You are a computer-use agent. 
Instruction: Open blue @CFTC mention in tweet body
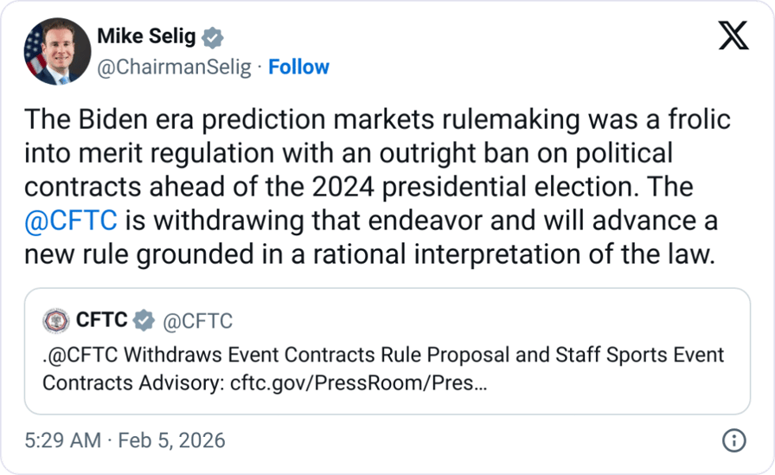(x=73, y=221)
